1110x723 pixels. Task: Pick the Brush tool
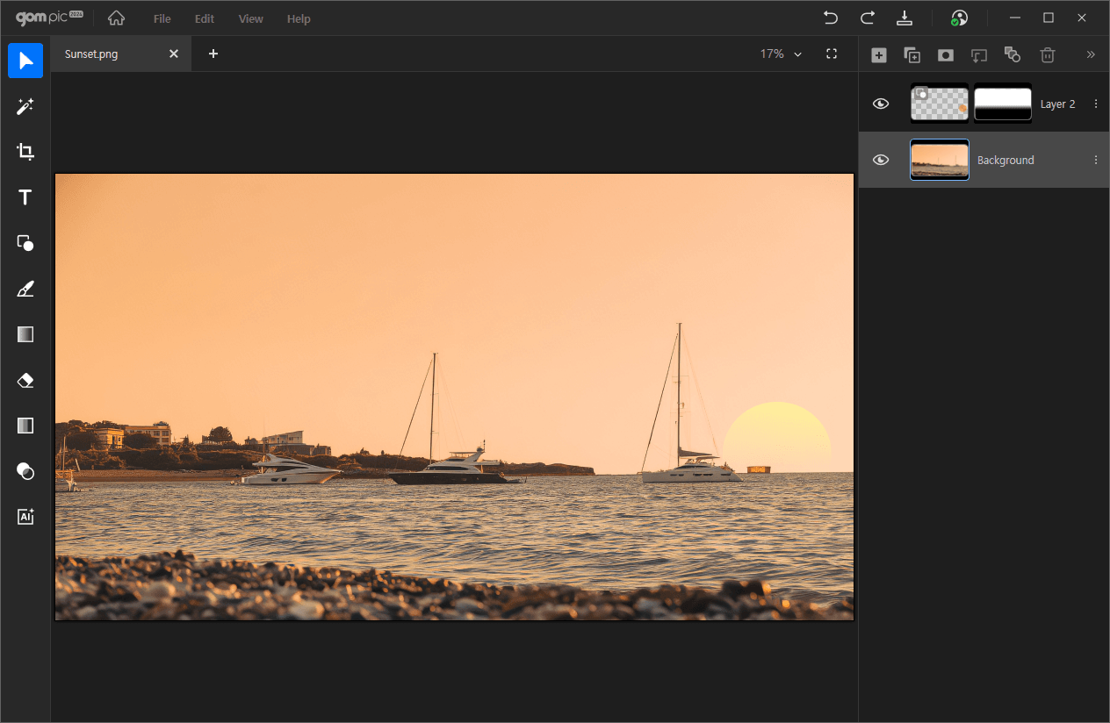pyautogui.click(x=25, y=289)
